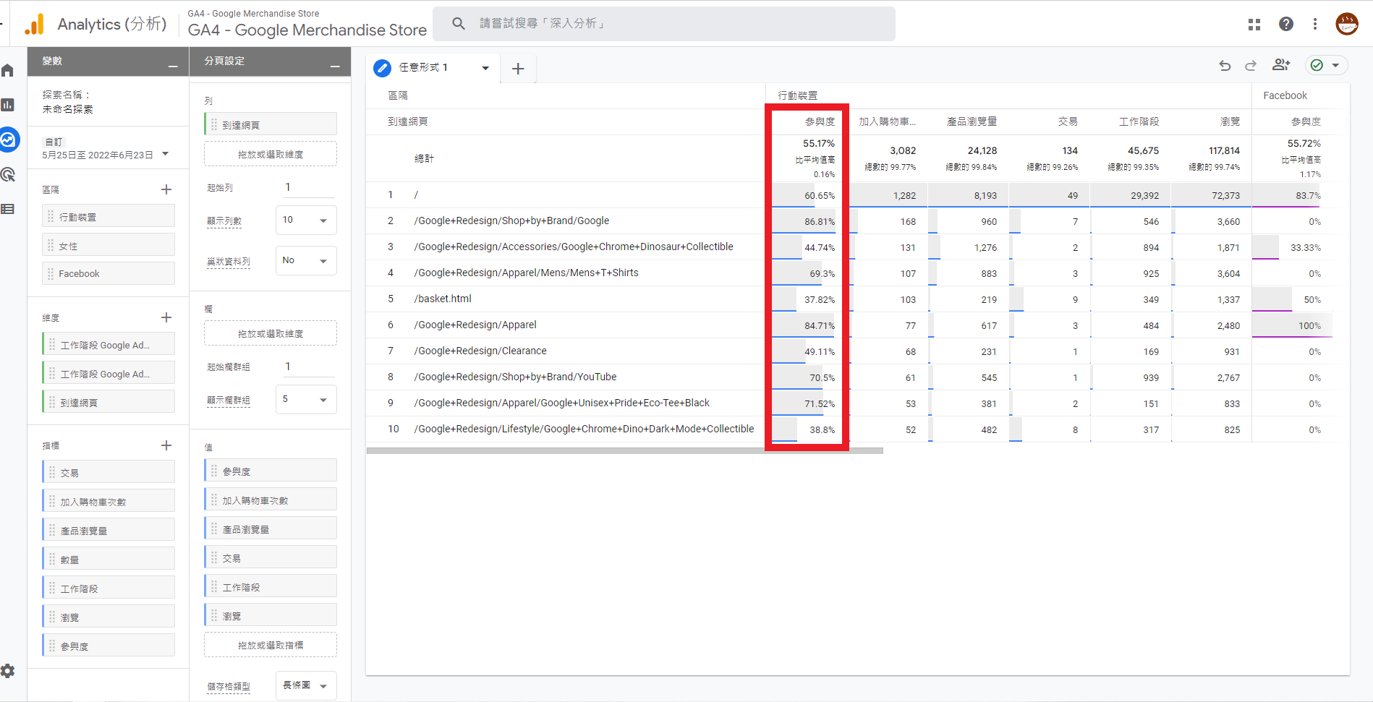
Task: Open the 顯示欄群組 dropdown showing 5
Action: click(306, 399)
